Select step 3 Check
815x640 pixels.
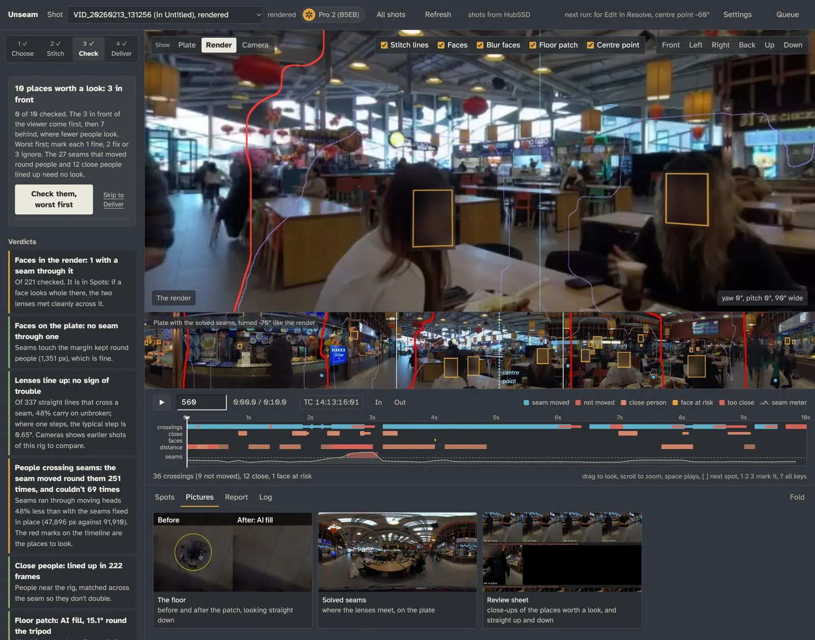click(x=89, y=49)
